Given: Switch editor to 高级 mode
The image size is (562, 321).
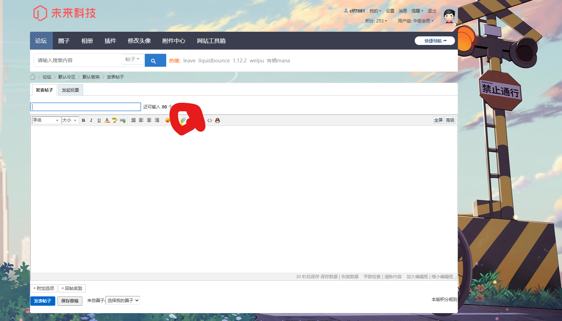Looking at the screenshot, I should pyautogui.click(x=450, y=120).
